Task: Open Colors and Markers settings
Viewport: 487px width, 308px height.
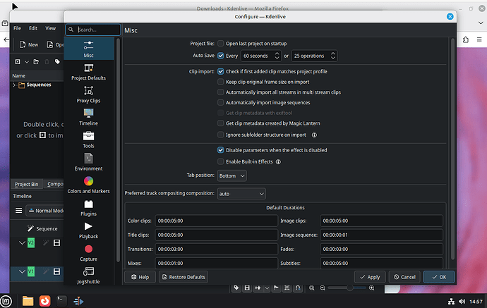Action: coord(88,185)
